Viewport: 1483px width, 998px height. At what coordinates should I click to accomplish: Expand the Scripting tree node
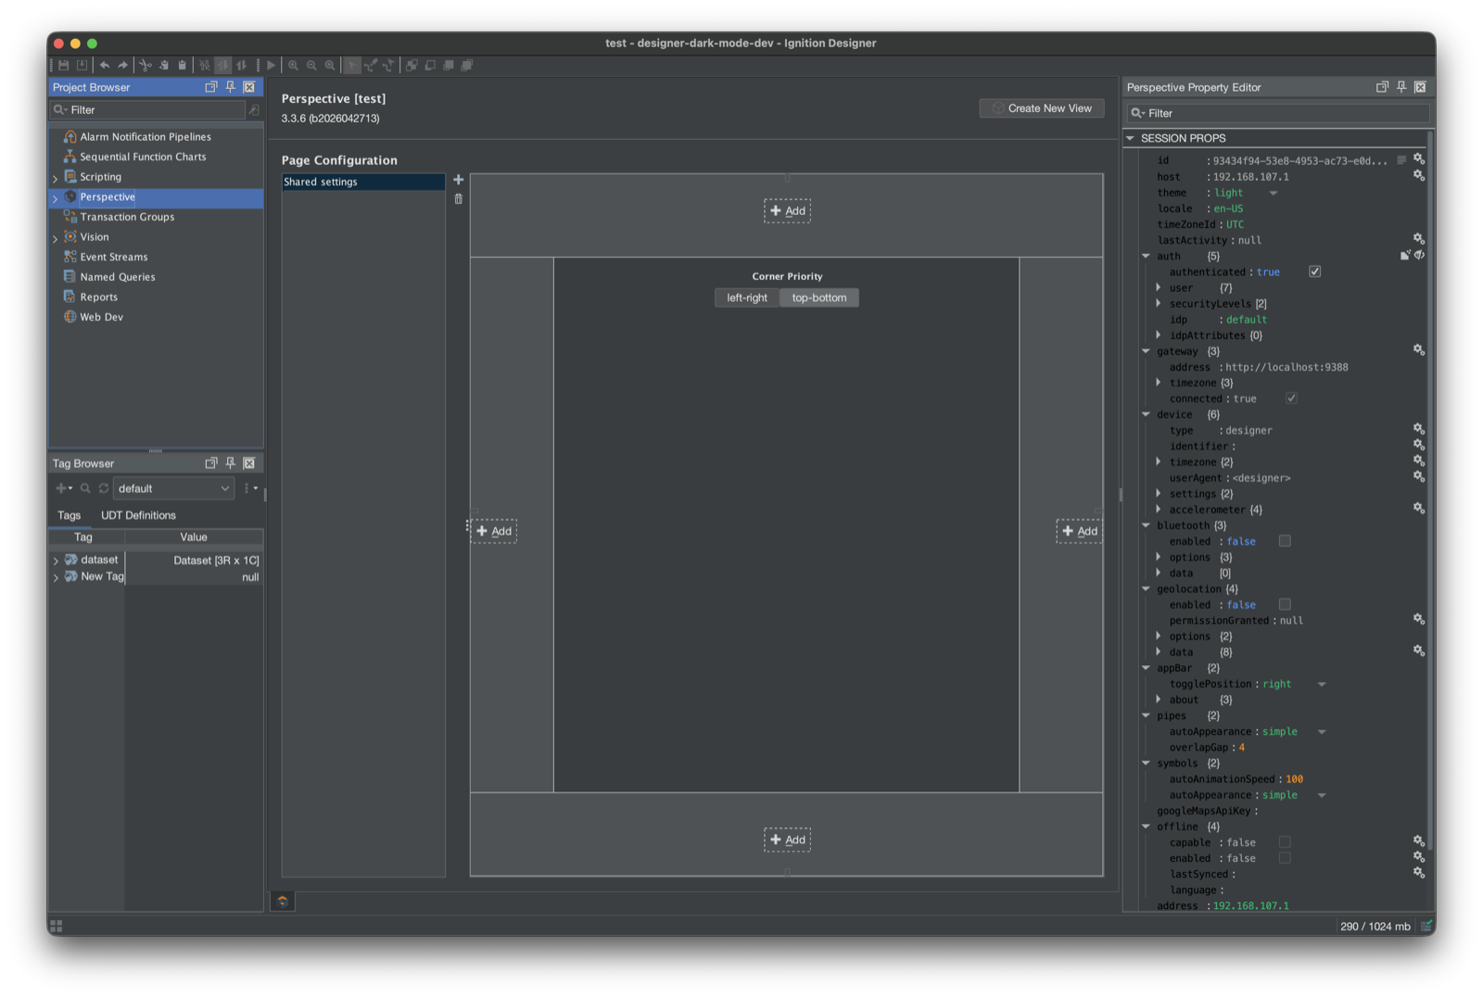pos(56,178)
